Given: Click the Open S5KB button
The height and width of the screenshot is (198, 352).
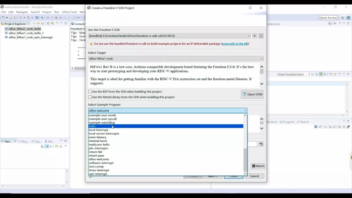Looking at the screenshot, I should (252, 94).
